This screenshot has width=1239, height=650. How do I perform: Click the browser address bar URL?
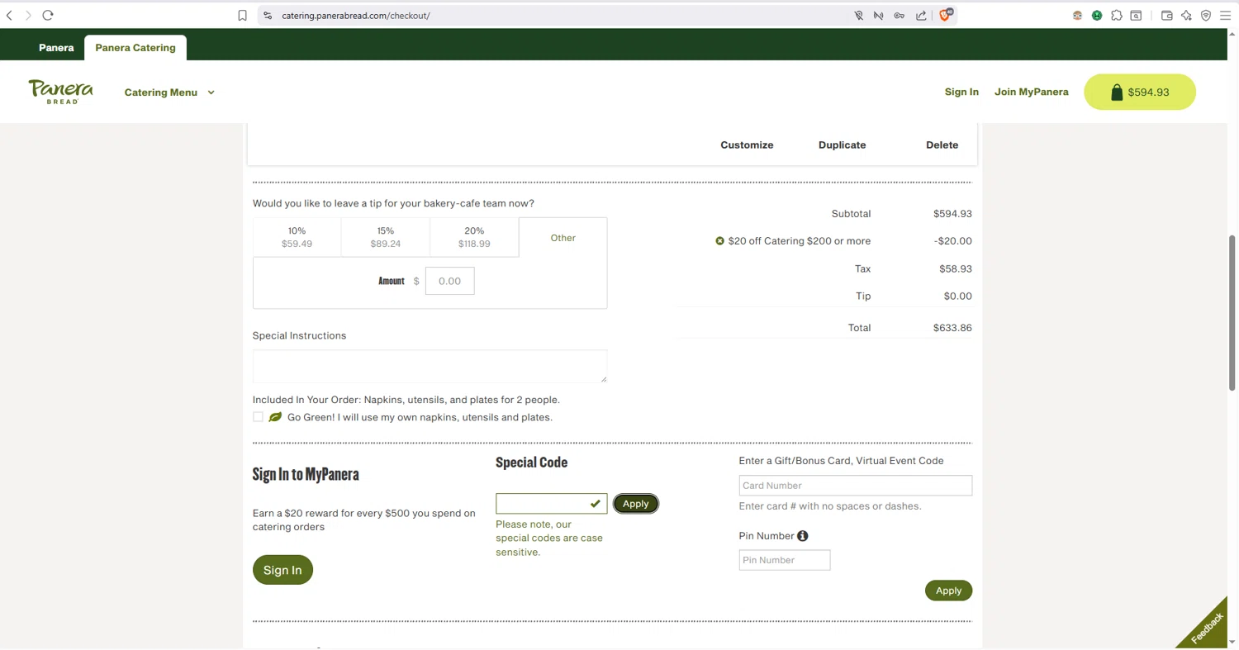(356, 16)
